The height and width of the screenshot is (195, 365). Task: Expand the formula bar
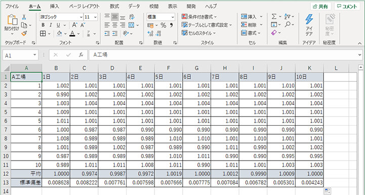tap(360, 55)
